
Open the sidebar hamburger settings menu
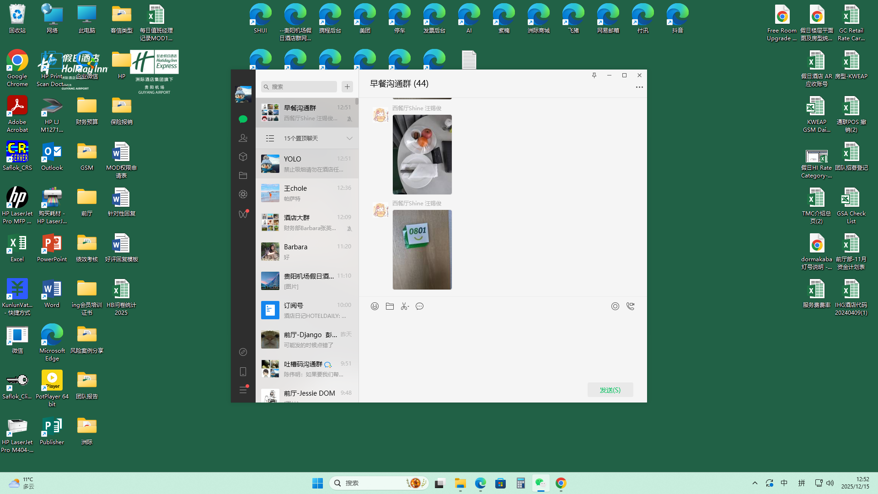pyautogui.click(x=243, y=390)
